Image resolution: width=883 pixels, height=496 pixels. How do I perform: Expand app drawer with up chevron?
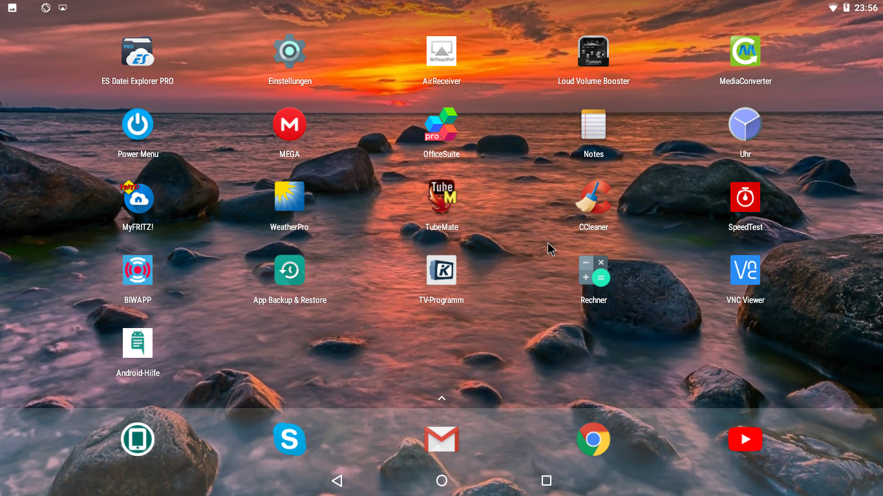pos(441,398)
